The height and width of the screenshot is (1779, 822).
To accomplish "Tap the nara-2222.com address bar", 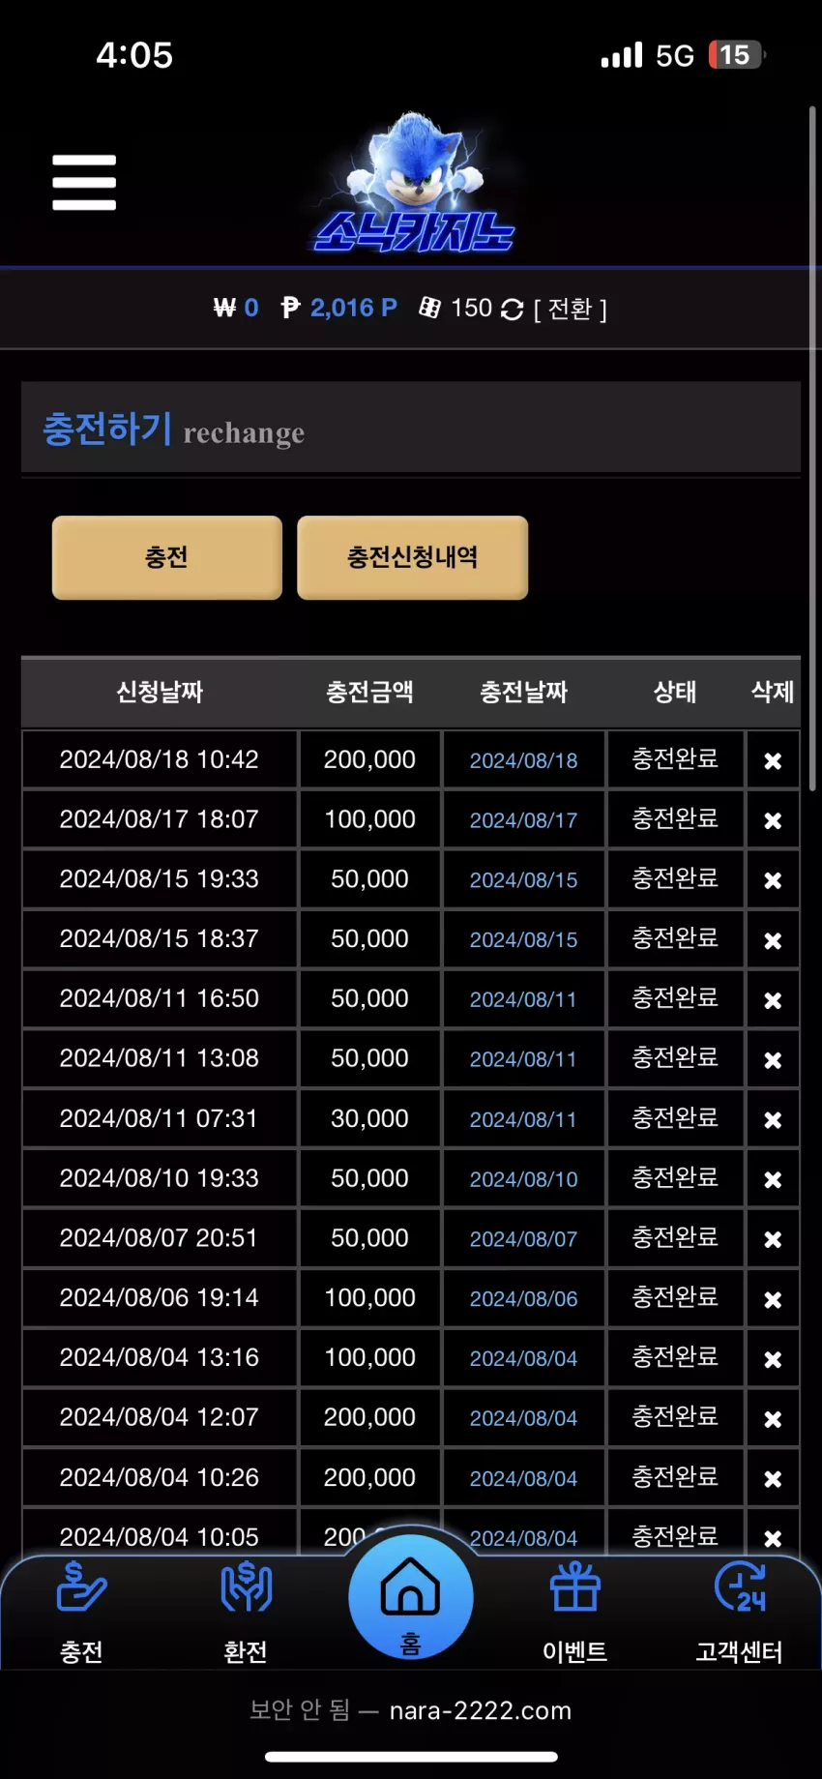I will [x=411, y=1710].
